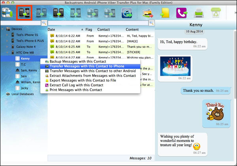
Task: Choose Backup Messages with this Contact
Action: tap(90, 62)
